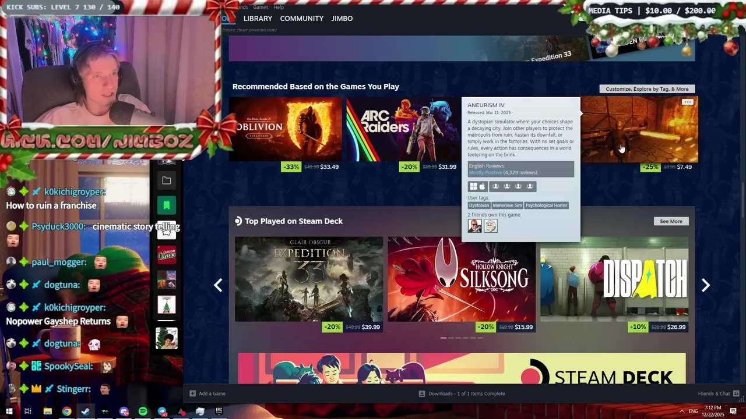The height and width of the screenshot is (419, 746).
Task: Click the second friend avatar owning game
Action: pos(490,226)
